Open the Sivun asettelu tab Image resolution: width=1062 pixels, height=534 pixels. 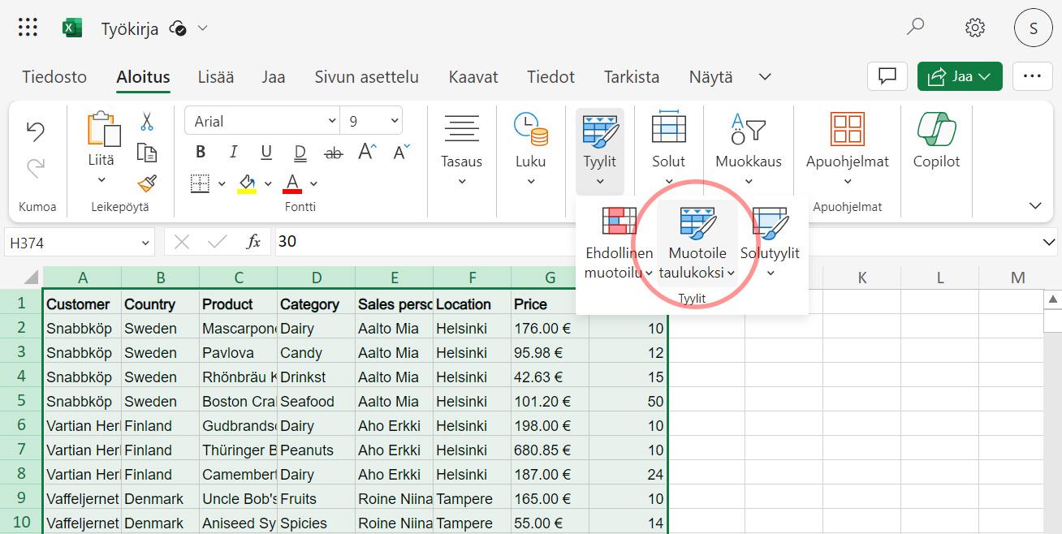(x=366, y=77)
